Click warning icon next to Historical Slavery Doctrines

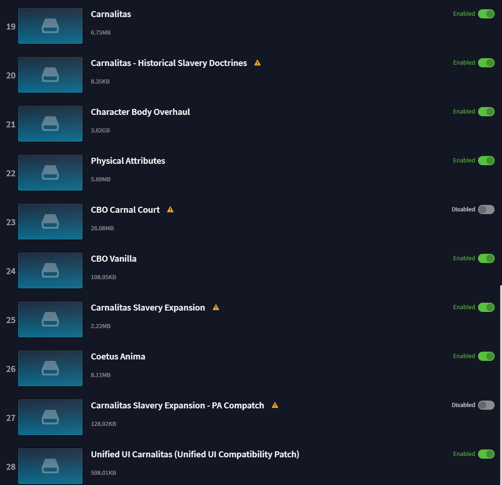257,63
